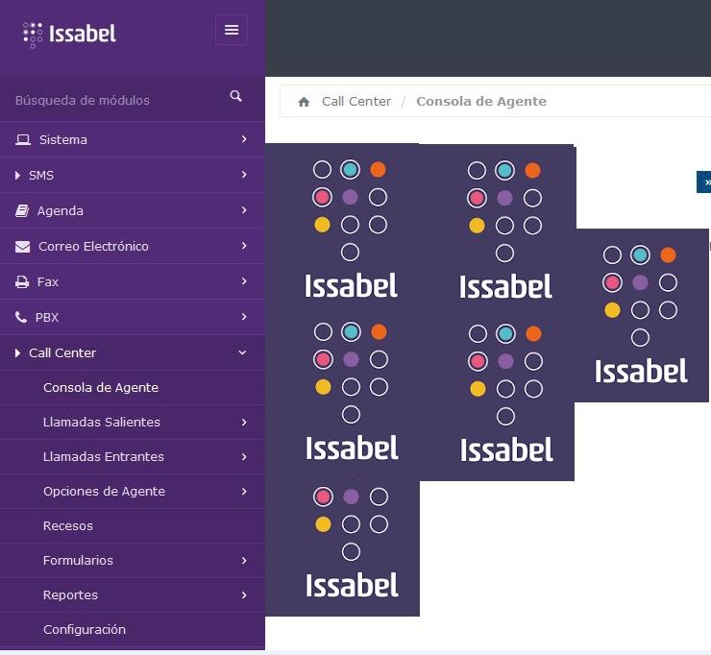Click the Agenda book icon
Viewport: 711px width, 655px height.
point(22,210)
